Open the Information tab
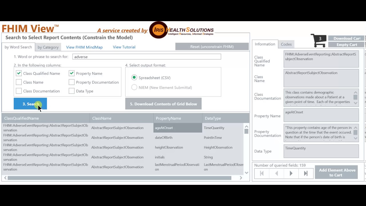 point(265,44)
